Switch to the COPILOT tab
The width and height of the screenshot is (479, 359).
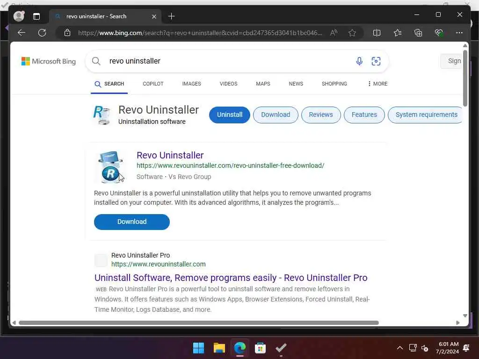coord(153,84)
